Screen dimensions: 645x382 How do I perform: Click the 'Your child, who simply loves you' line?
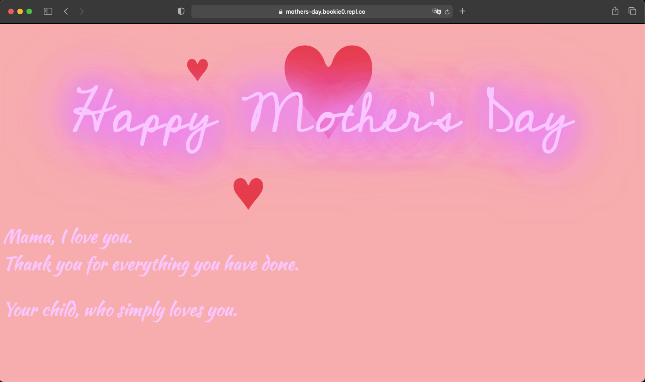122,310
